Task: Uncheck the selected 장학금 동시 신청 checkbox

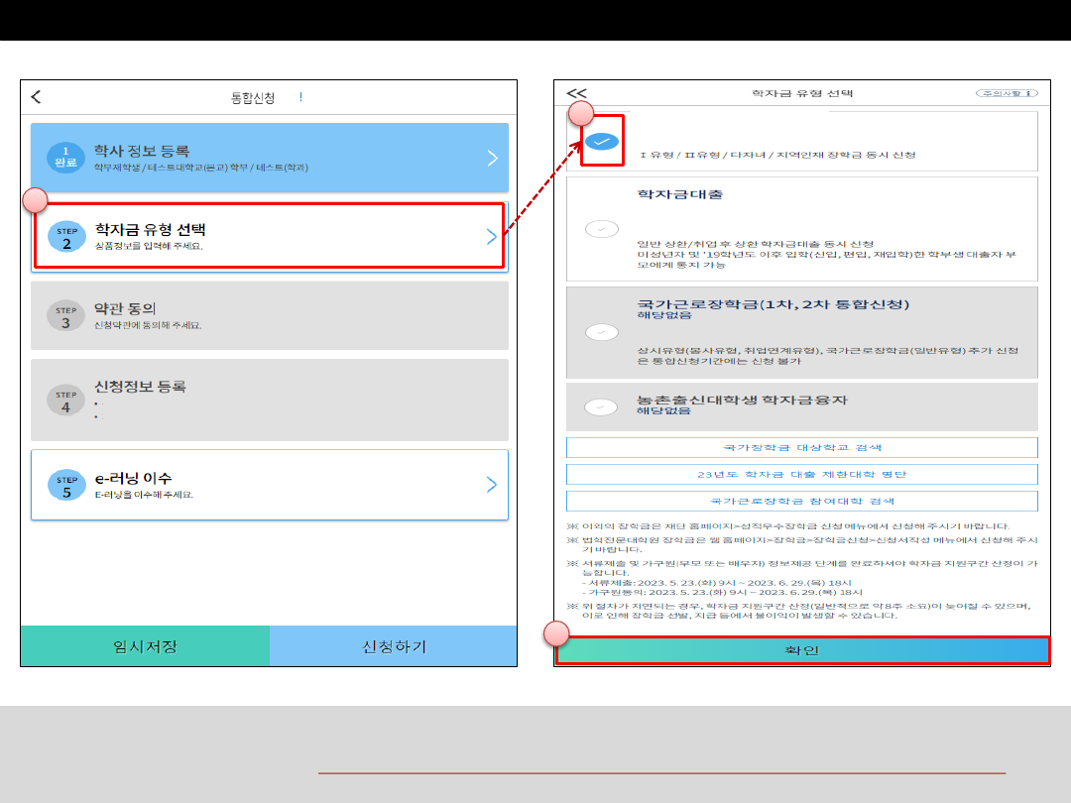Action: point(601,142)
